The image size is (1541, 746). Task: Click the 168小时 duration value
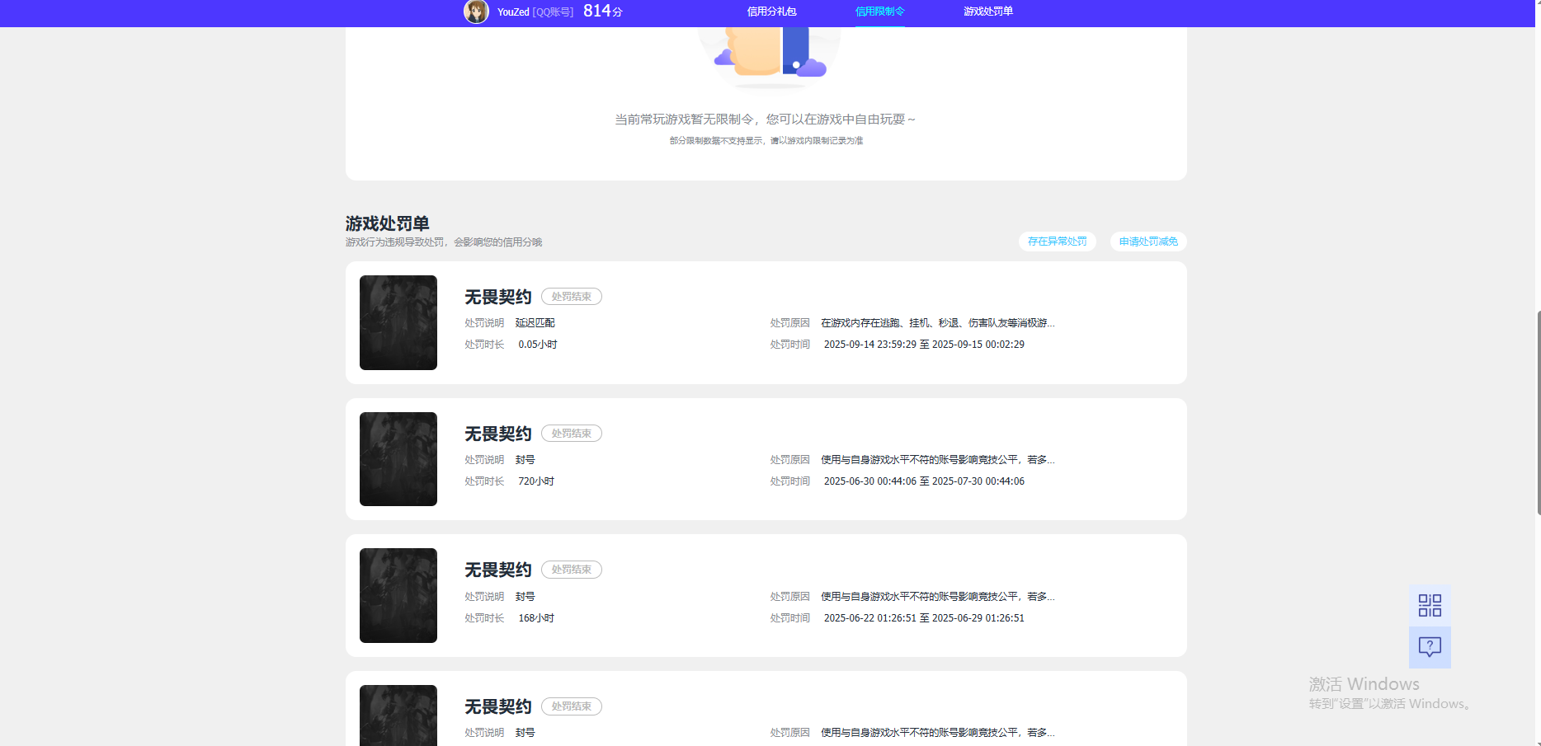(536, 618)
